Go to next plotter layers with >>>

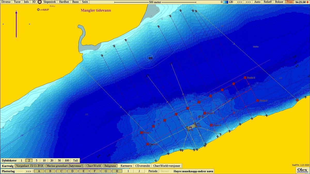28,171
